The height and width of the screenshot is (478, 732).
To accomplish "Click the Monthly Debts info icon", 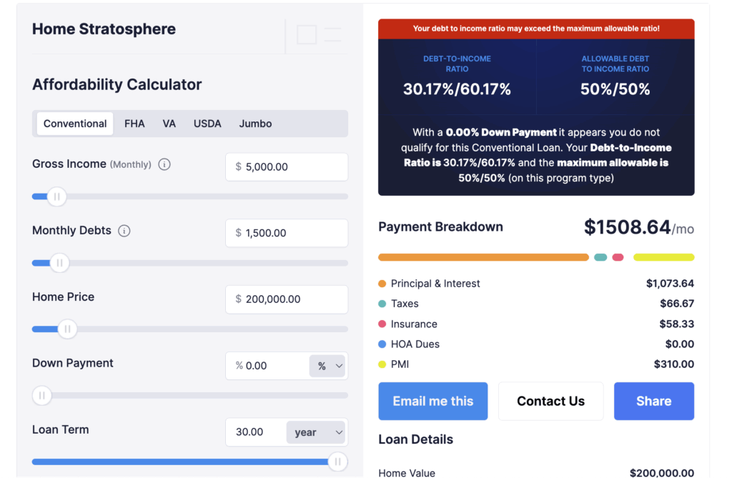I will click(x=124, y=231).
